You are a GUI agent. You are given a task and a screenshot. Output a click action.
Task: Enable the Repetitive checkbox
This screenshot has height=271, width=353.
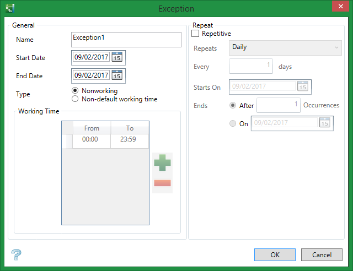click(x=195, y=33)
